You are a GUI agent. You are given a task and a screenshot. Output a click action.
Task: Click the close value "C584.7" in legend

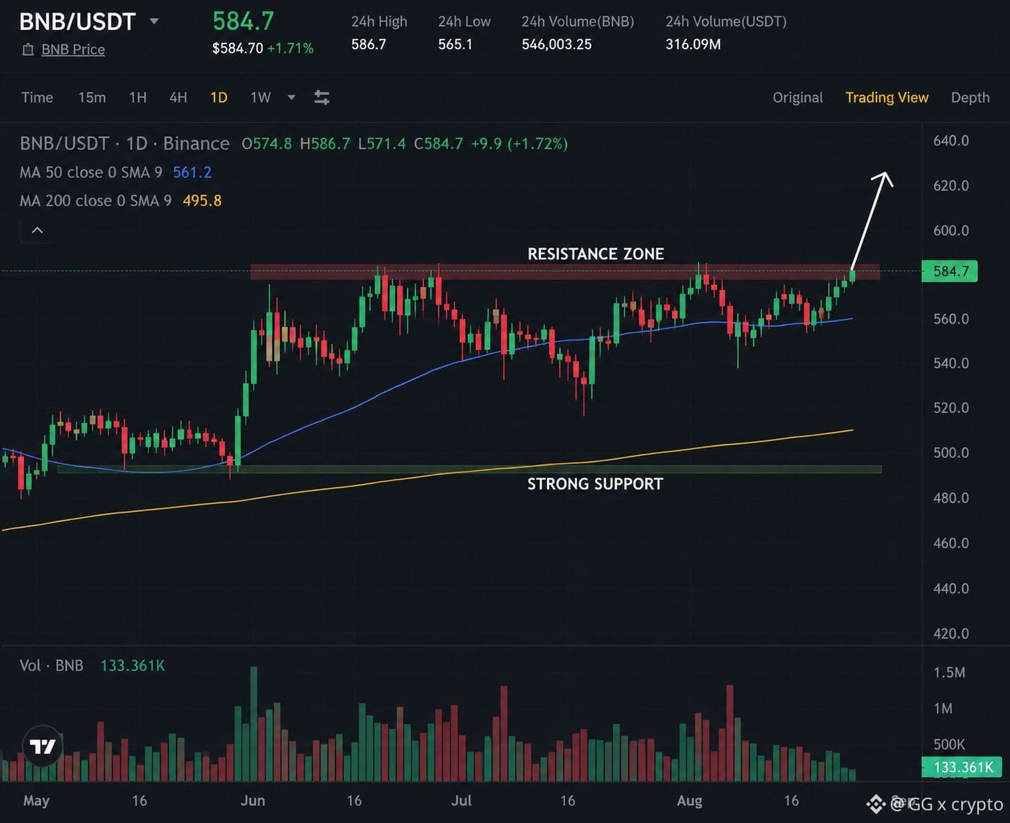click(438, 144)
